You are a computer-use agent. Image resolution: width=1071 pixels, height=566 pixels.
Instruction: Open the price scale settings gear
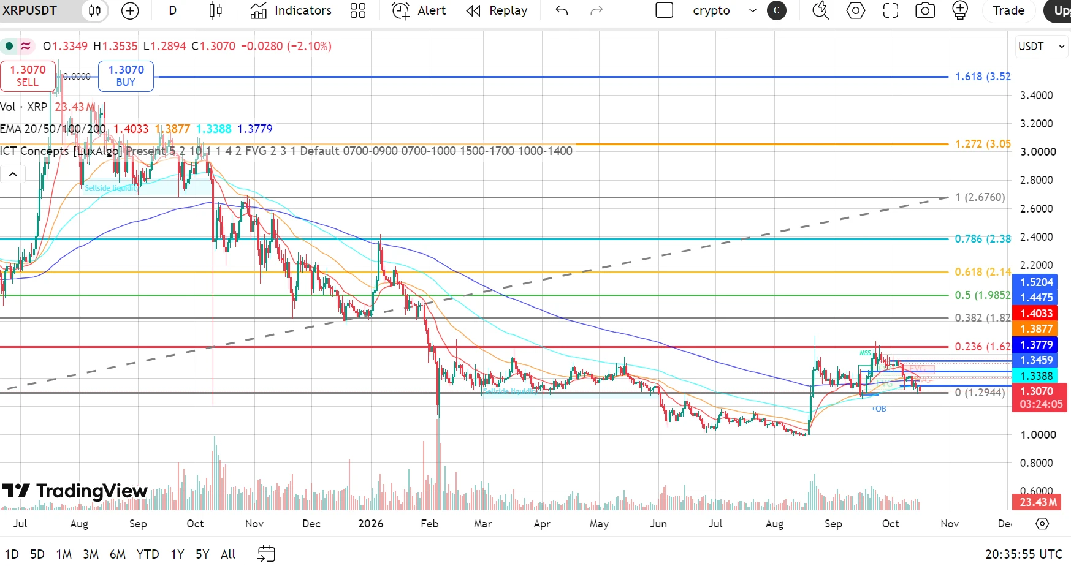tap(1042, 524)
